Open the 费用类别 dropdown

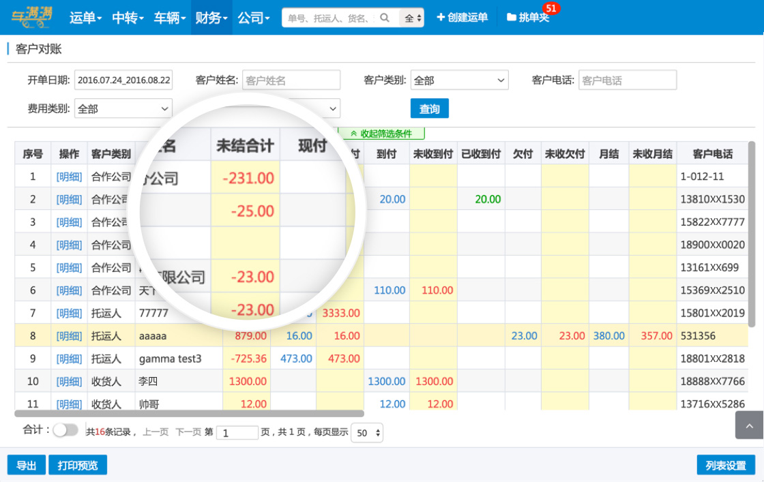click(123, 108)
